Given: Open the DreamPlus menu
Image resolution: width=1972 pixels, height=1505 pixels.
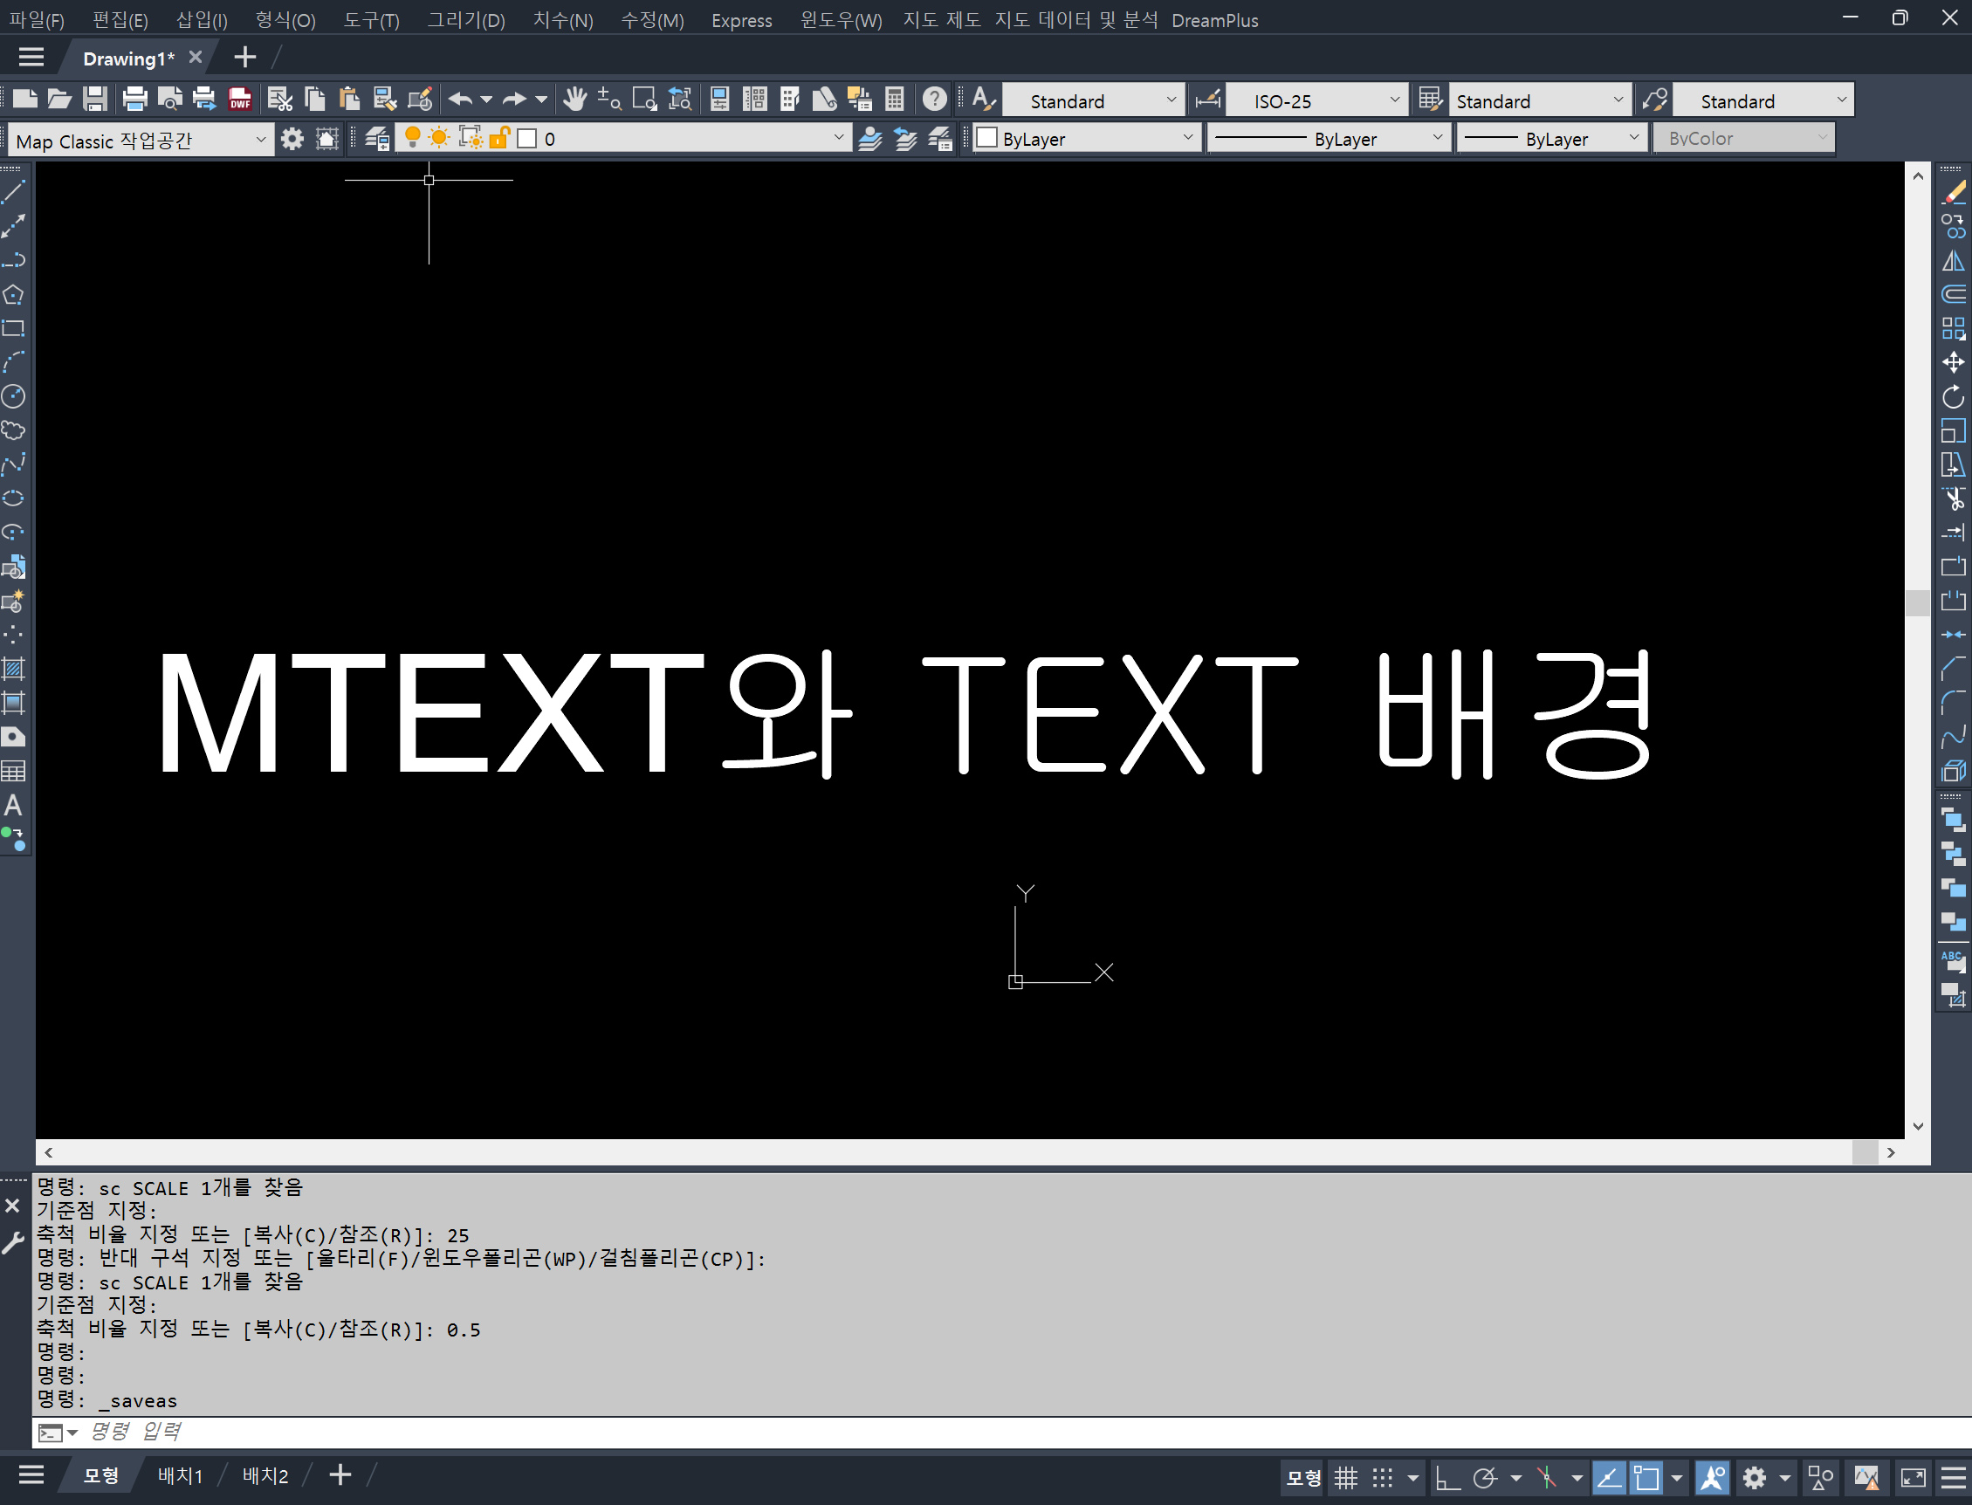Looking at the screenshot, I should 1214,20.
